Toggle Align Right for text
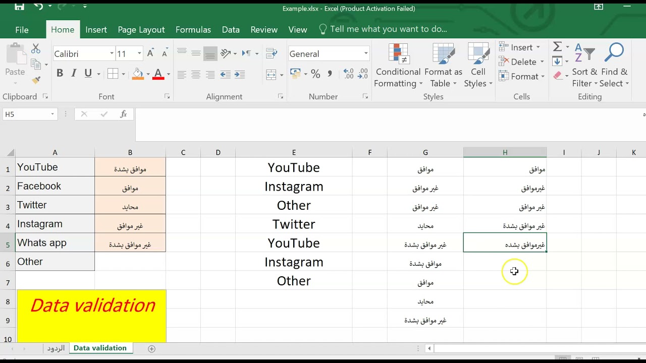Image resolution: width=646 pixels, height=363 pixels. click(x=210, y=75)
